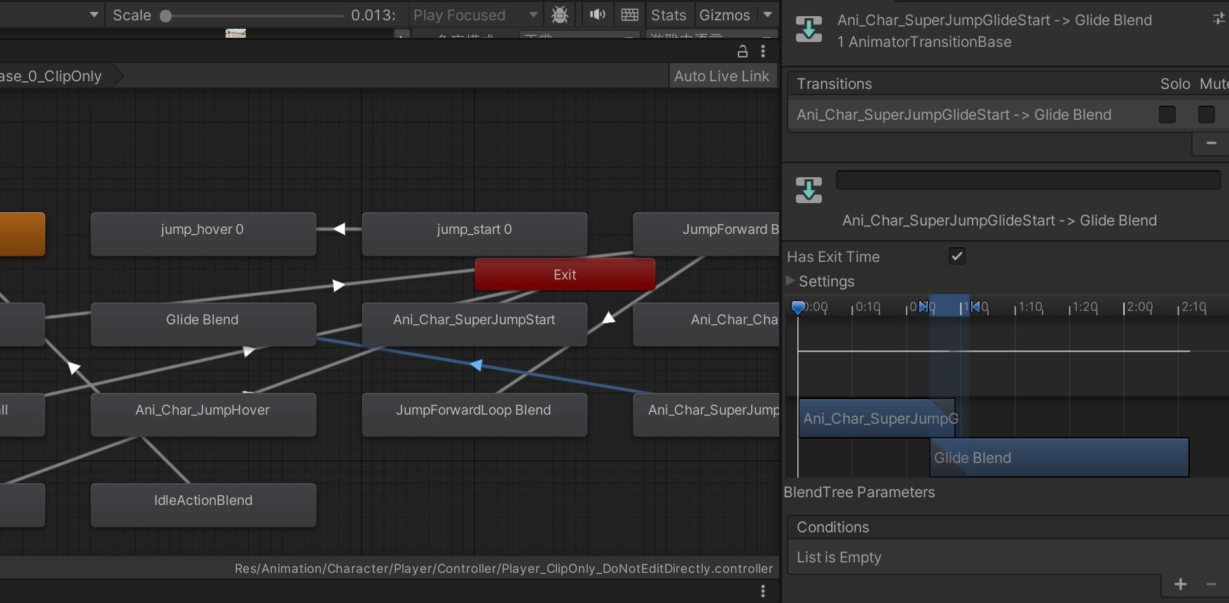1229x603 pixels.
Task: Click the timeline playhead marker at 0:00
Action: click(798, 307)
